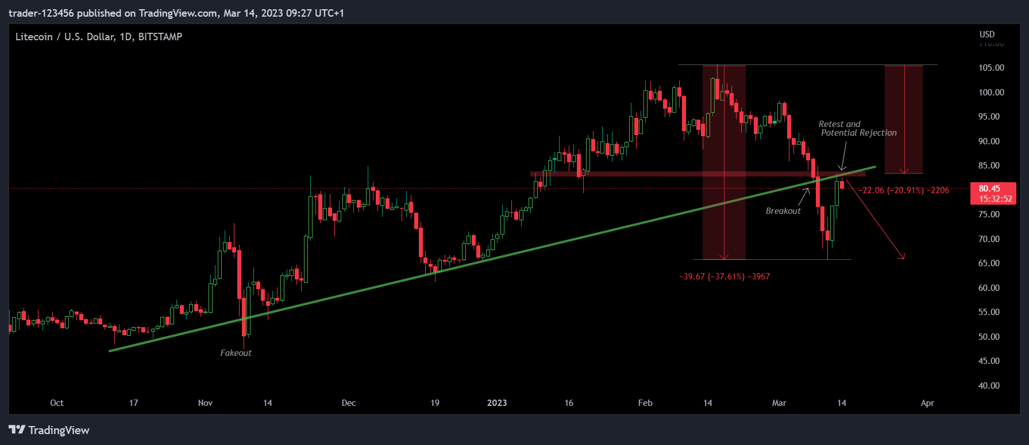Click the 100.00 price axis label
1029x445 pixels.
pos(992,93)
